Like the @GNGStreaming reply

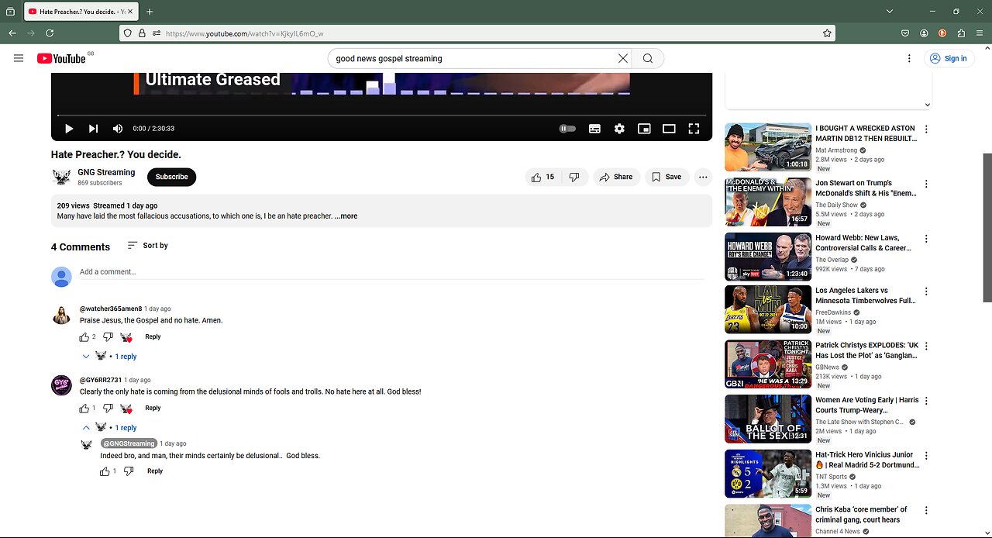(x=105, y=471)
